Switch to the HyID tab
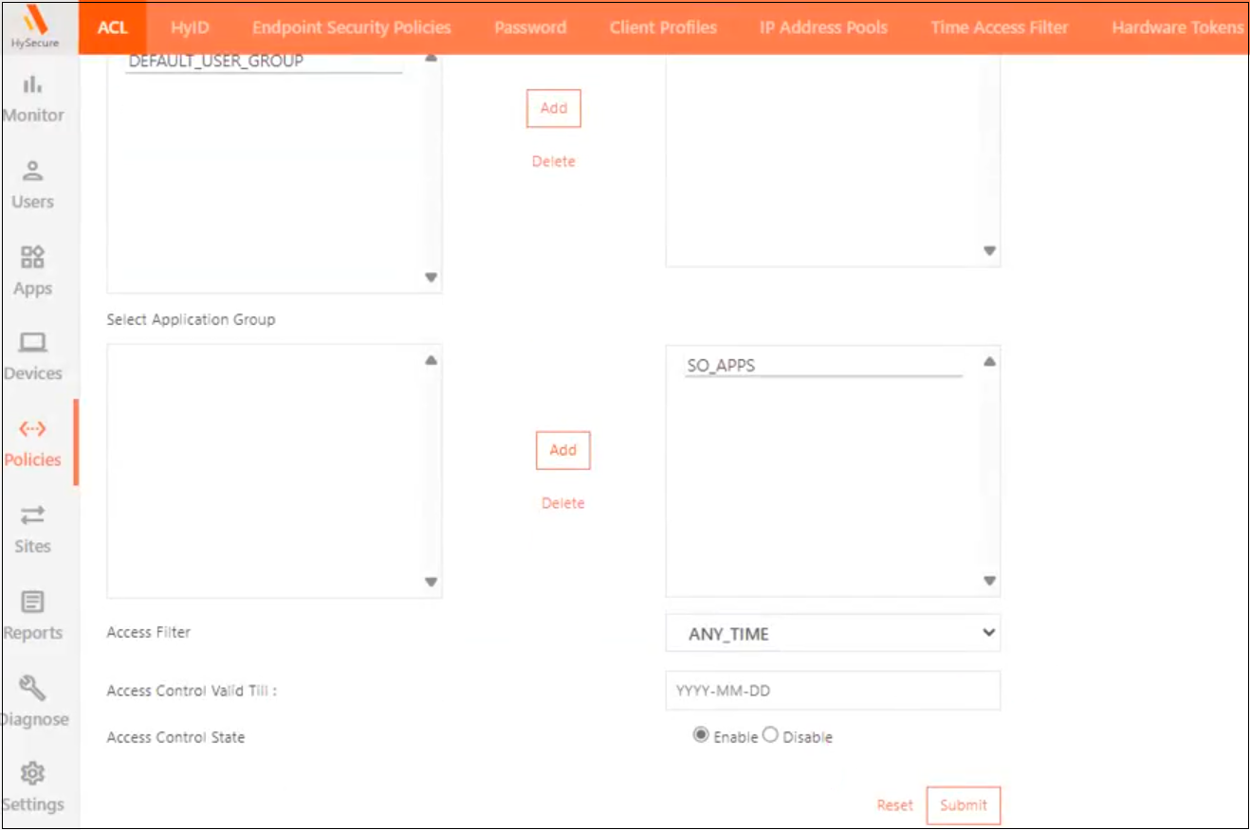Viewport: 1250px width, 830px height. (x=190, y=27)
